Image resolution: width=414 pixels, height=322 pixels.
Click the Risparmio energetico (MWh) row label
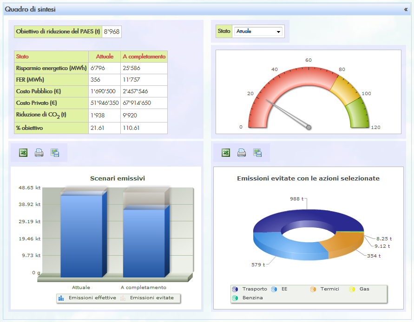click(51, 68)
